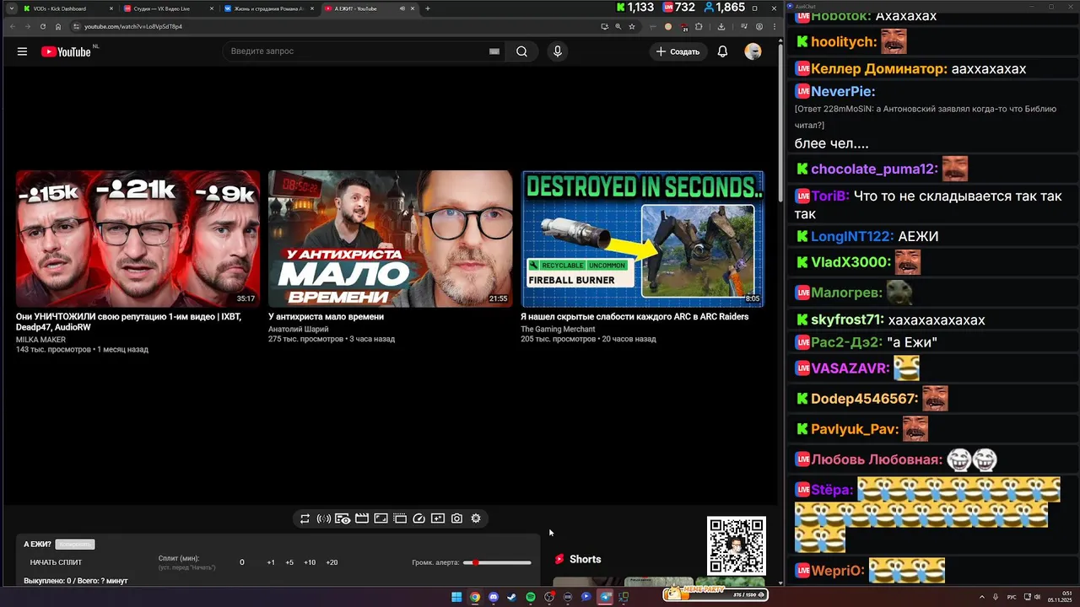The width and height of the screenshot is (1080, 607).
Task: Open Spotify from the taskbar
Action: click(531, 597)
